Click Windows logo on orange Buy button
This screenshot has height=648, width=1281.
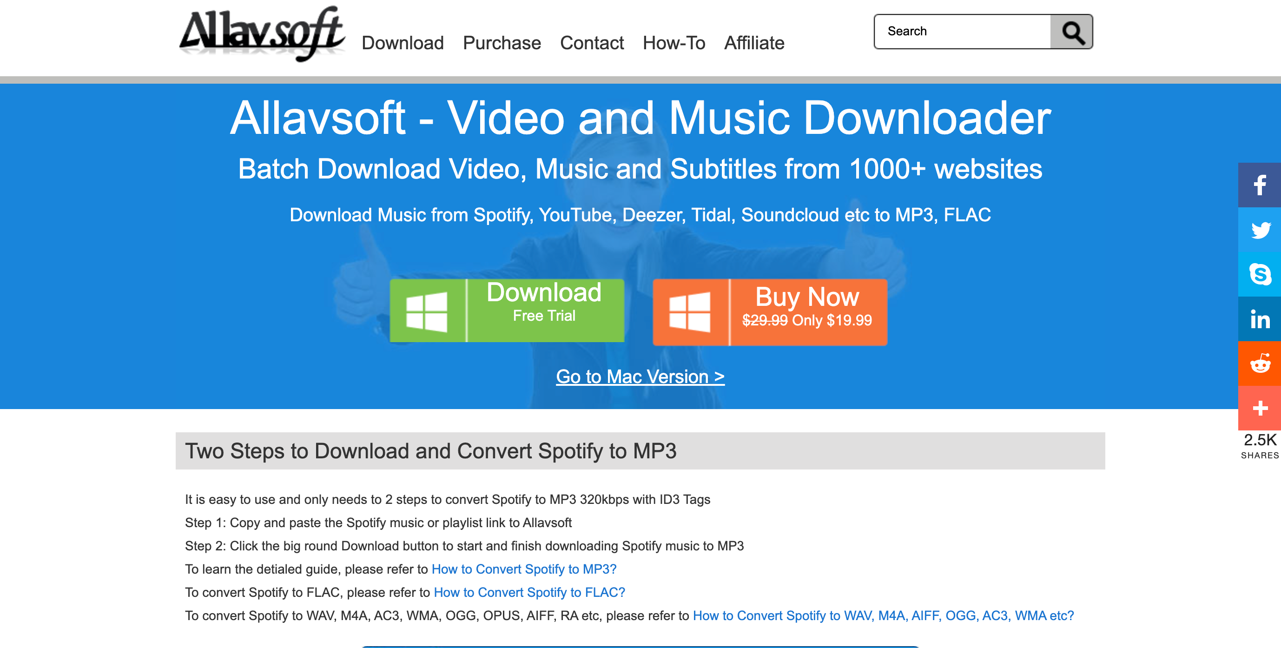(690, 311)
